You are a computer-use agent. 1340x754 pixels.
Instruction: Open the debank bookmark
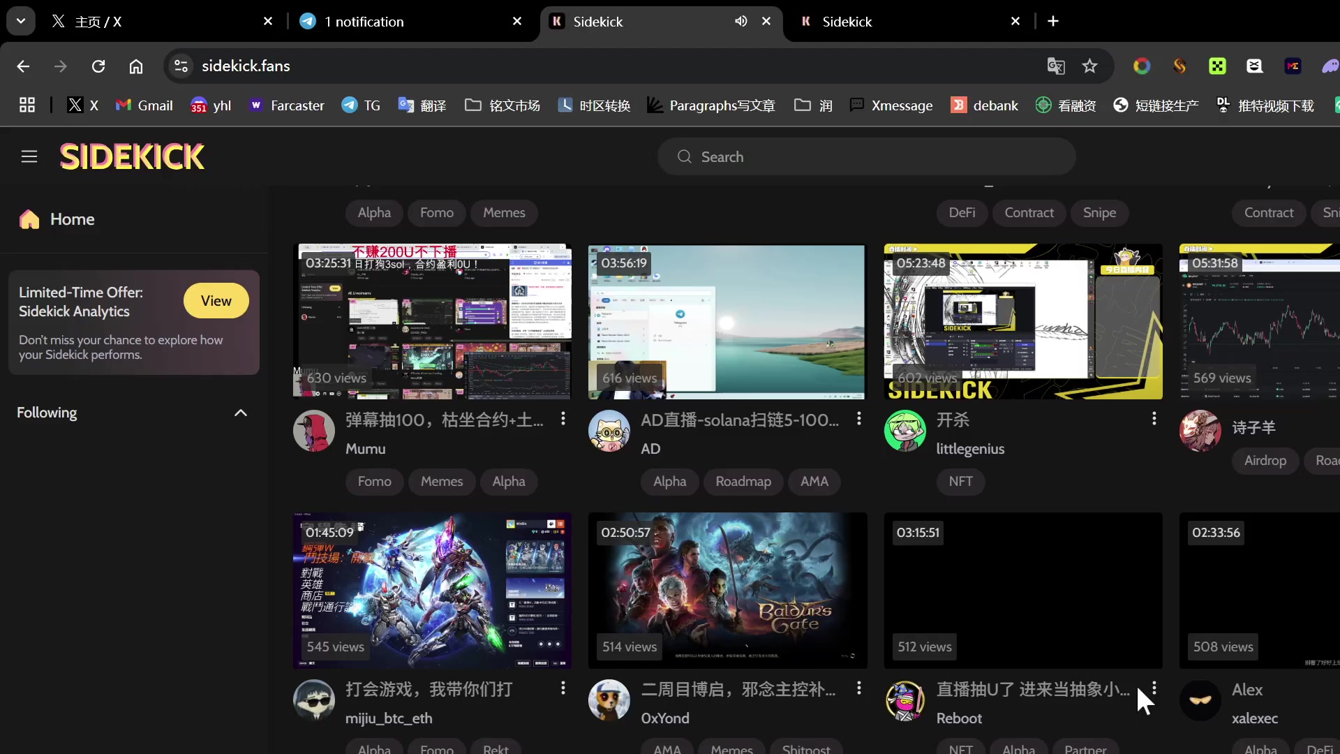pyautogui.click(x=985, y=105)
